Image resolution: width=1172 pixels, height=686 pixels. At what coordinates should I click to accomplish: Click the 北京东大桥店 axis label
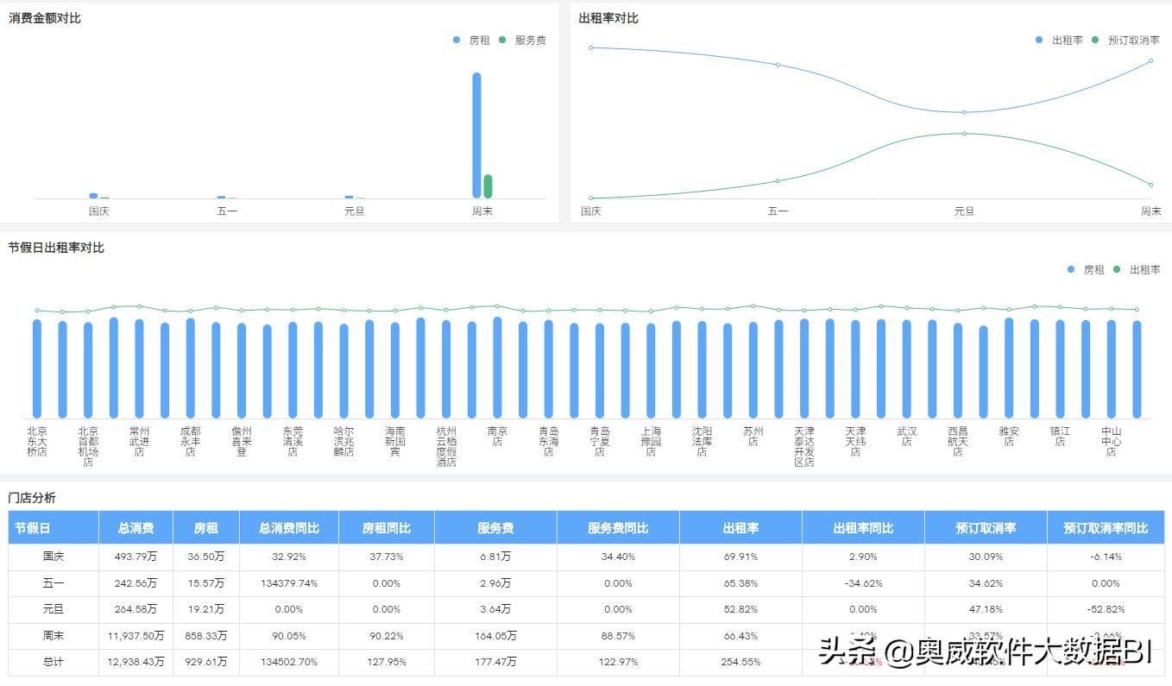point(36,441)
